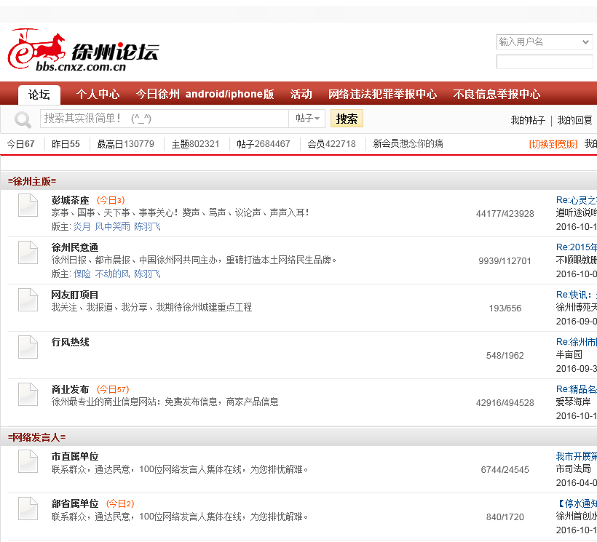Click last poster 爱琴海岸

[x=573, y=402]
